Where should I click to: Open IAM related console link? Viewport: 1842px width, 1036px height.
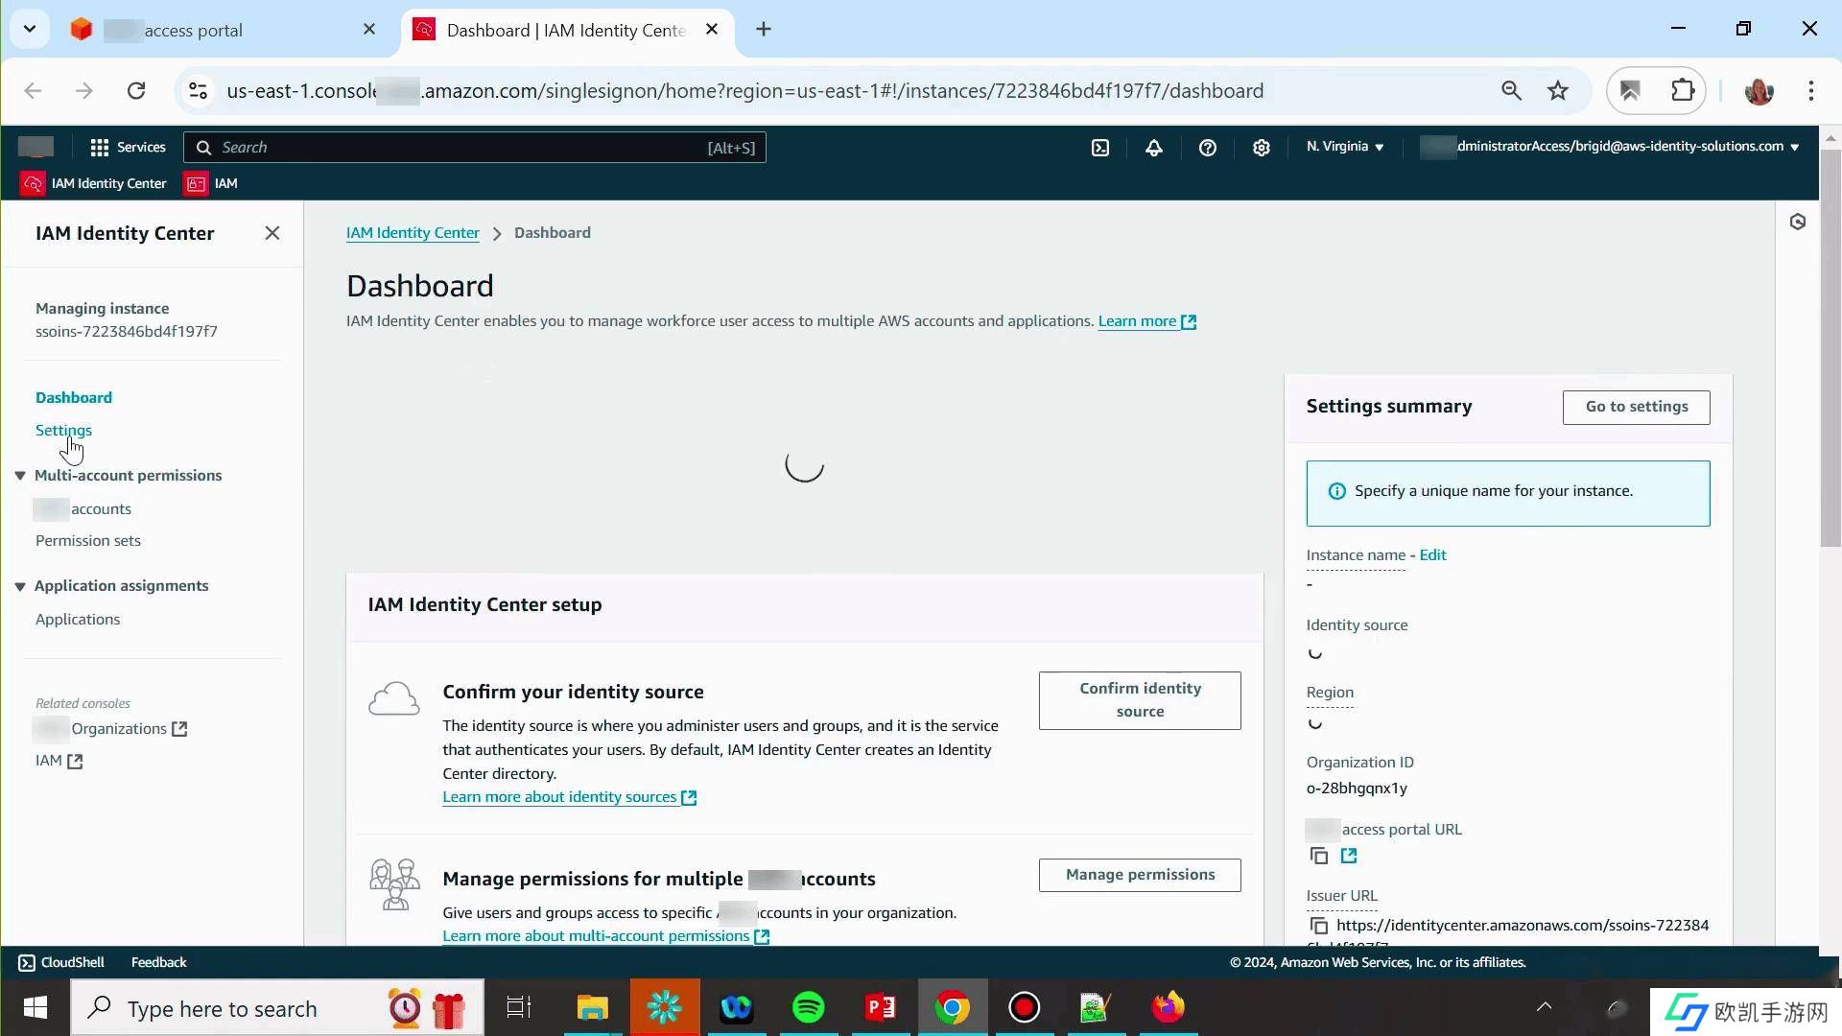(x=59, y=761)
